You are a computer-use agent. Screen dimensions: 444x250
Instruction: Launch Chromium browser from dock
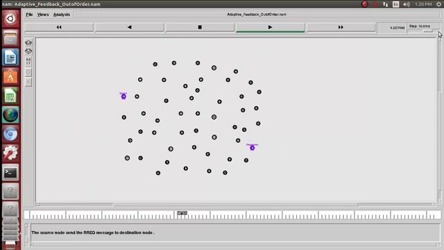coord(10,134)
